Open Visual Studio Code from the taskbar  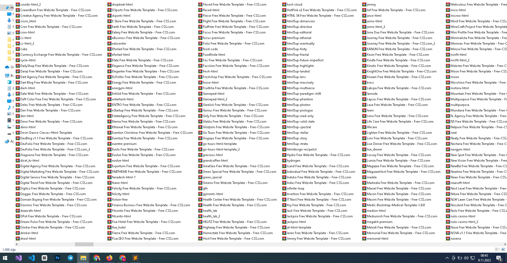(32, 258)
